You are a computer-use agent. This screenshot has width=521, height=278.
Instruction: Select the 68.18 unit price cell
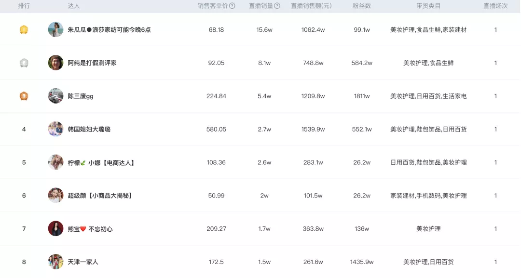[x=216, y=30]
